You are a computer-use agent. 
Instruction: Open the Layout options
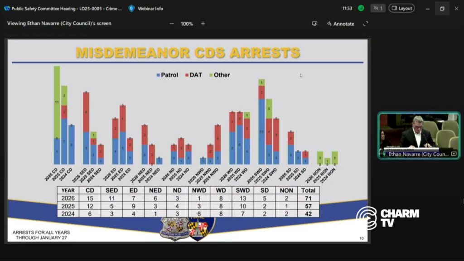pos(401,8)
